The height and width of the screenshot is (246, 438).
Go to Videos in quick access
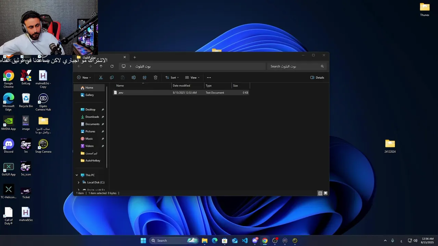(x=90, y=146)
